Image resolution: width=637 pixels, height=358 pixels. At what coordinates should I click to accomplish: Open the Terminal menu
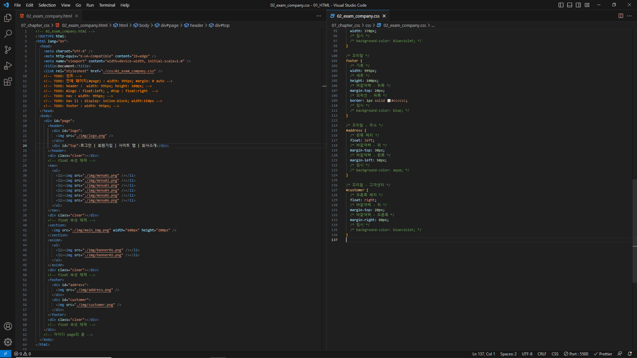107,5
